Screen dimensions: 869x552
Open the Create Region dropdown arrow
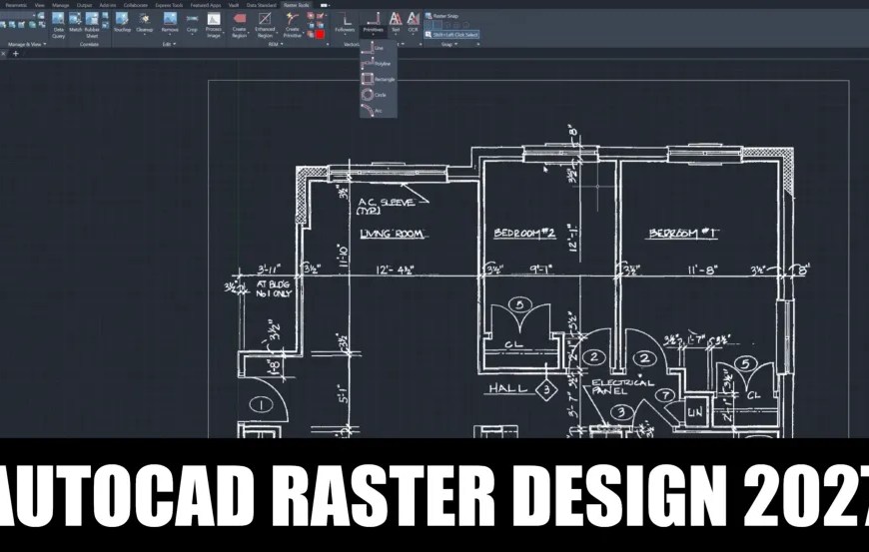click(249, 35)
